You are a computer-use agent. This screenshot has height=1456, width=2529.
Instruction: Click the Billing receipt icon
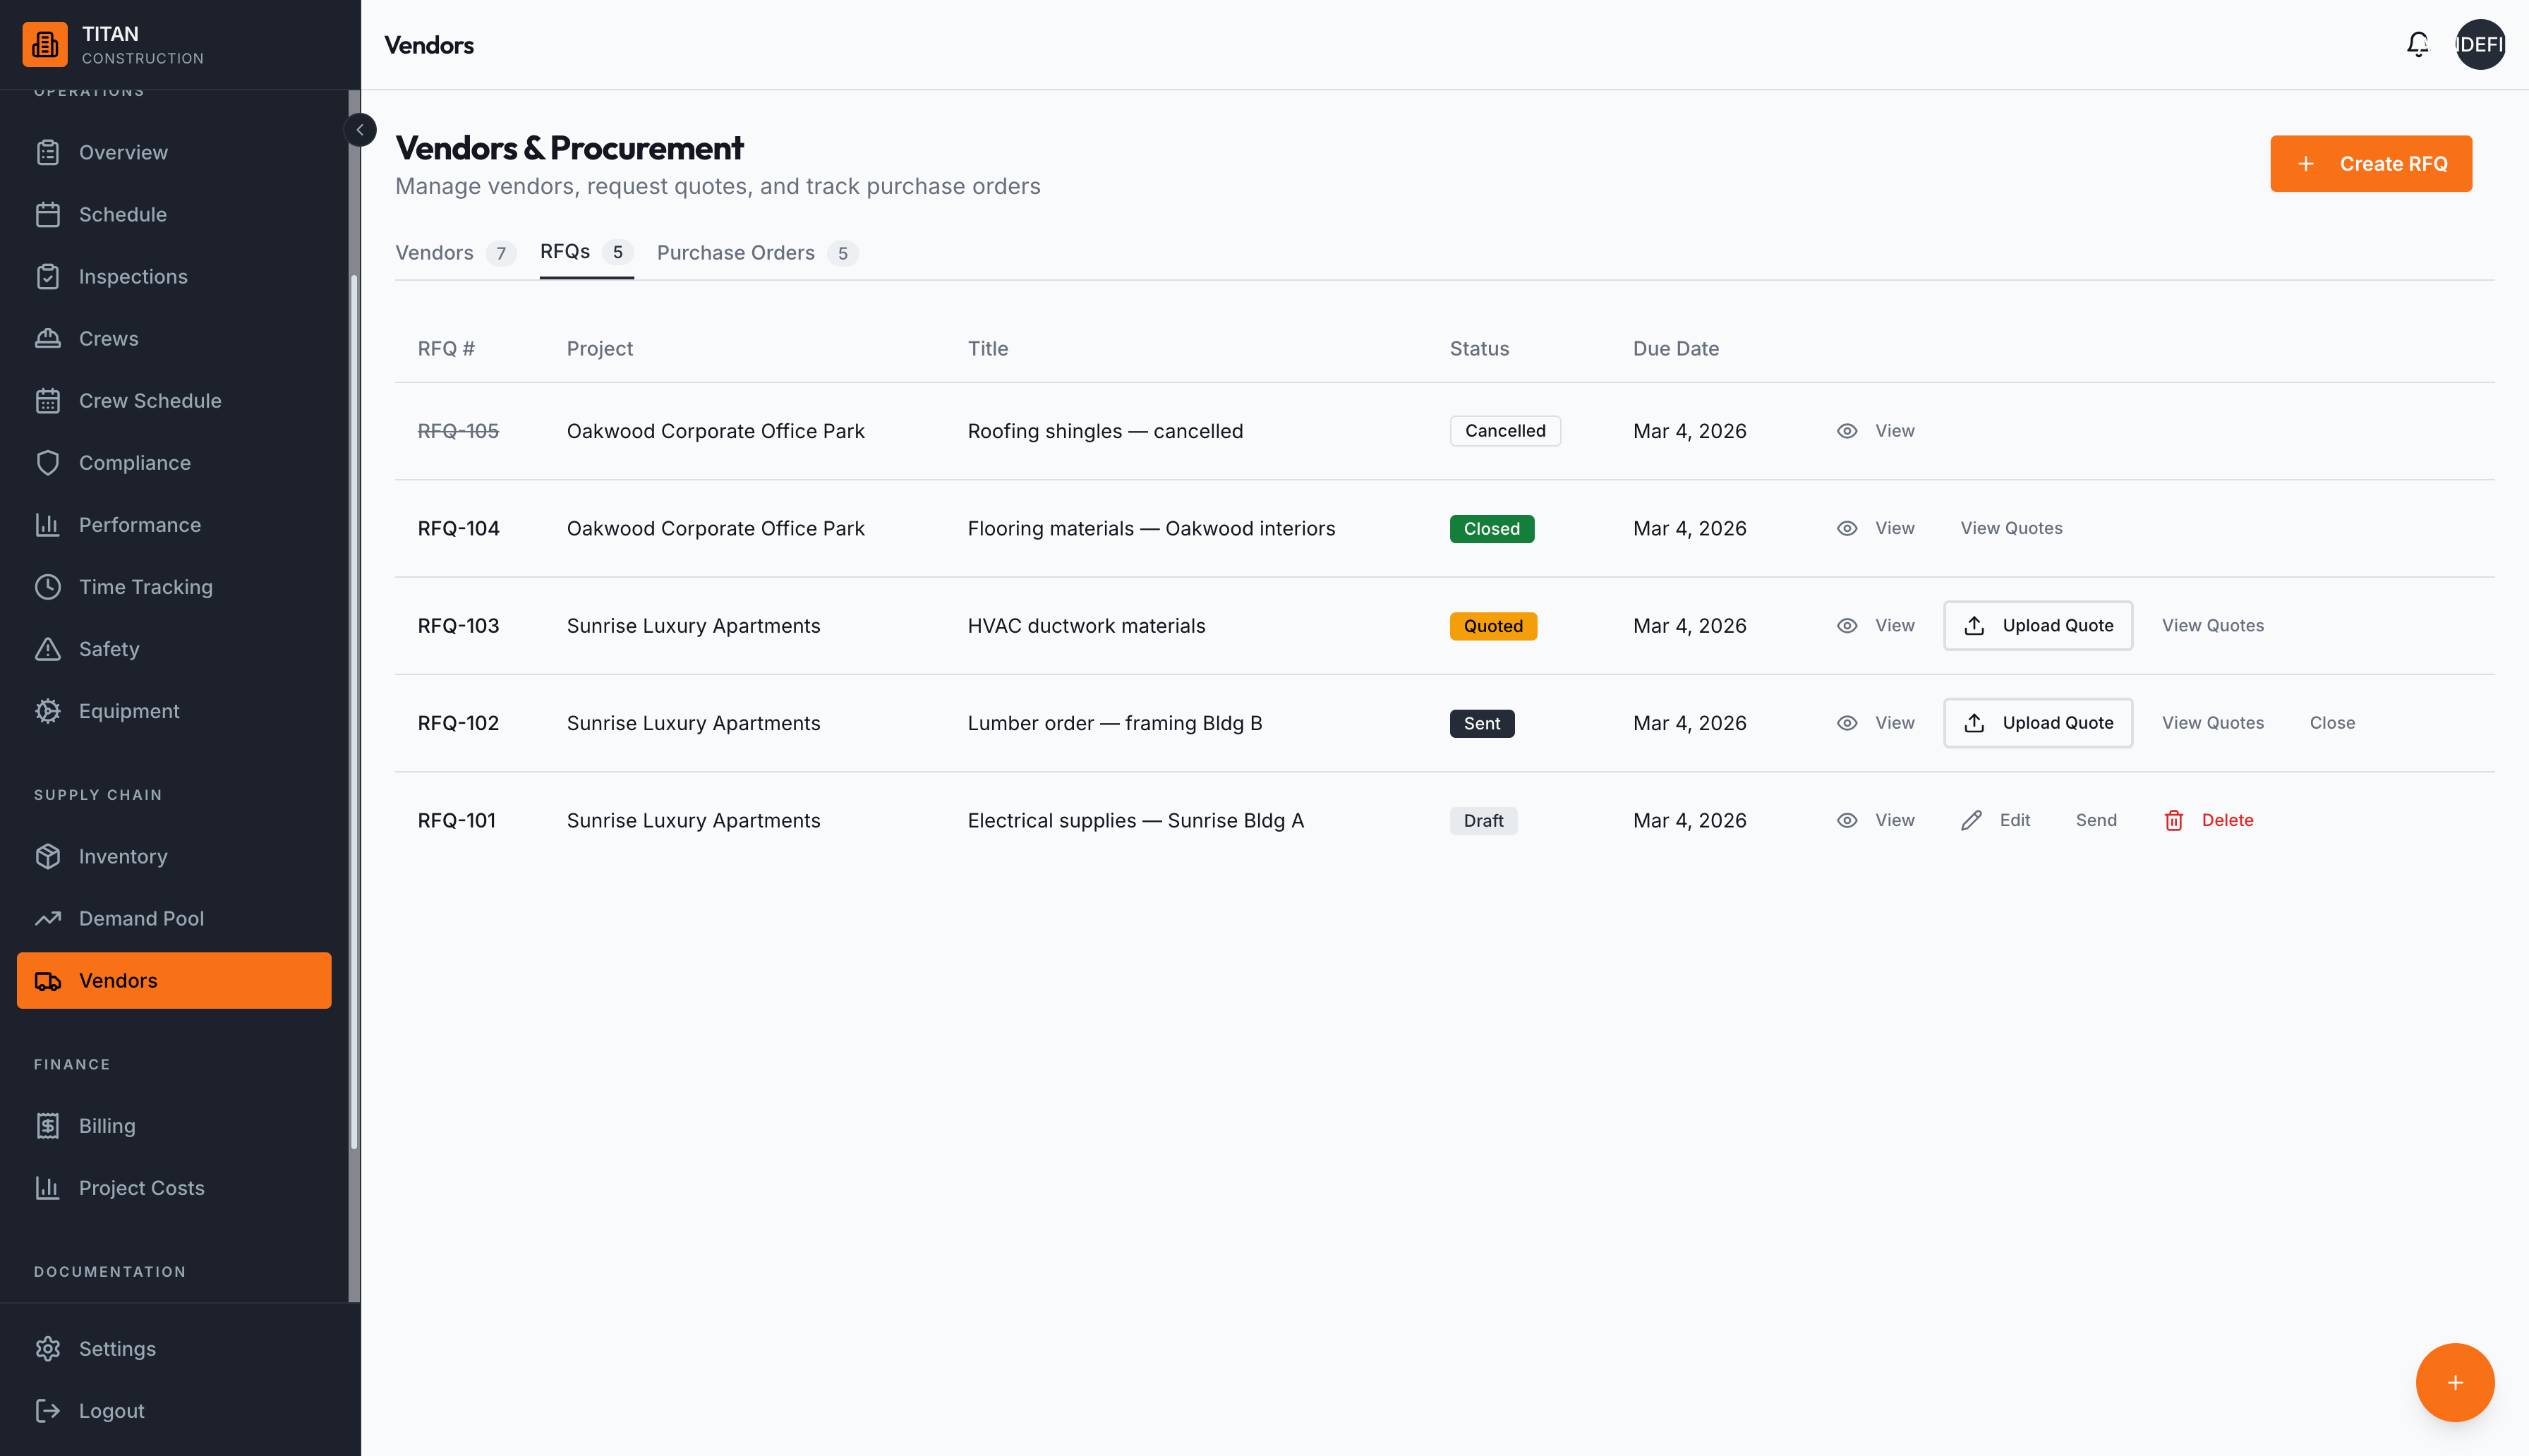48,1125
